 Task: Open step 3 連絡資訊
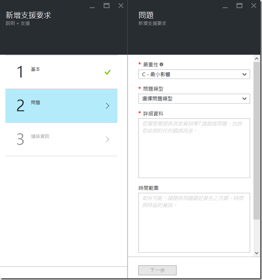[61, 139]
